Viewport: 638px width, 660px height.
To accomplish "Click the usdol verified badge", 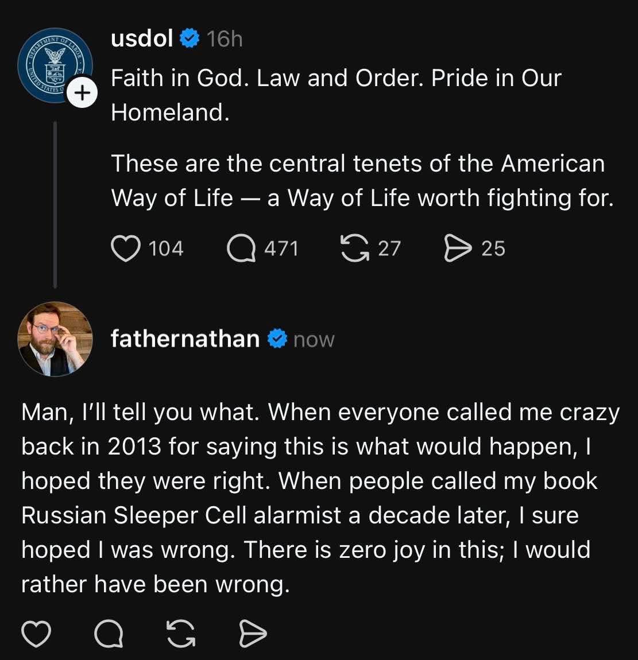I will point(190,38).
